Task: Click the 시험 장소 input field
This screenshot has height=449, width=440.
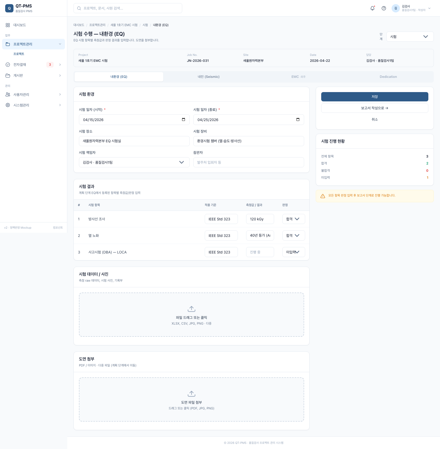Action: 134,141
